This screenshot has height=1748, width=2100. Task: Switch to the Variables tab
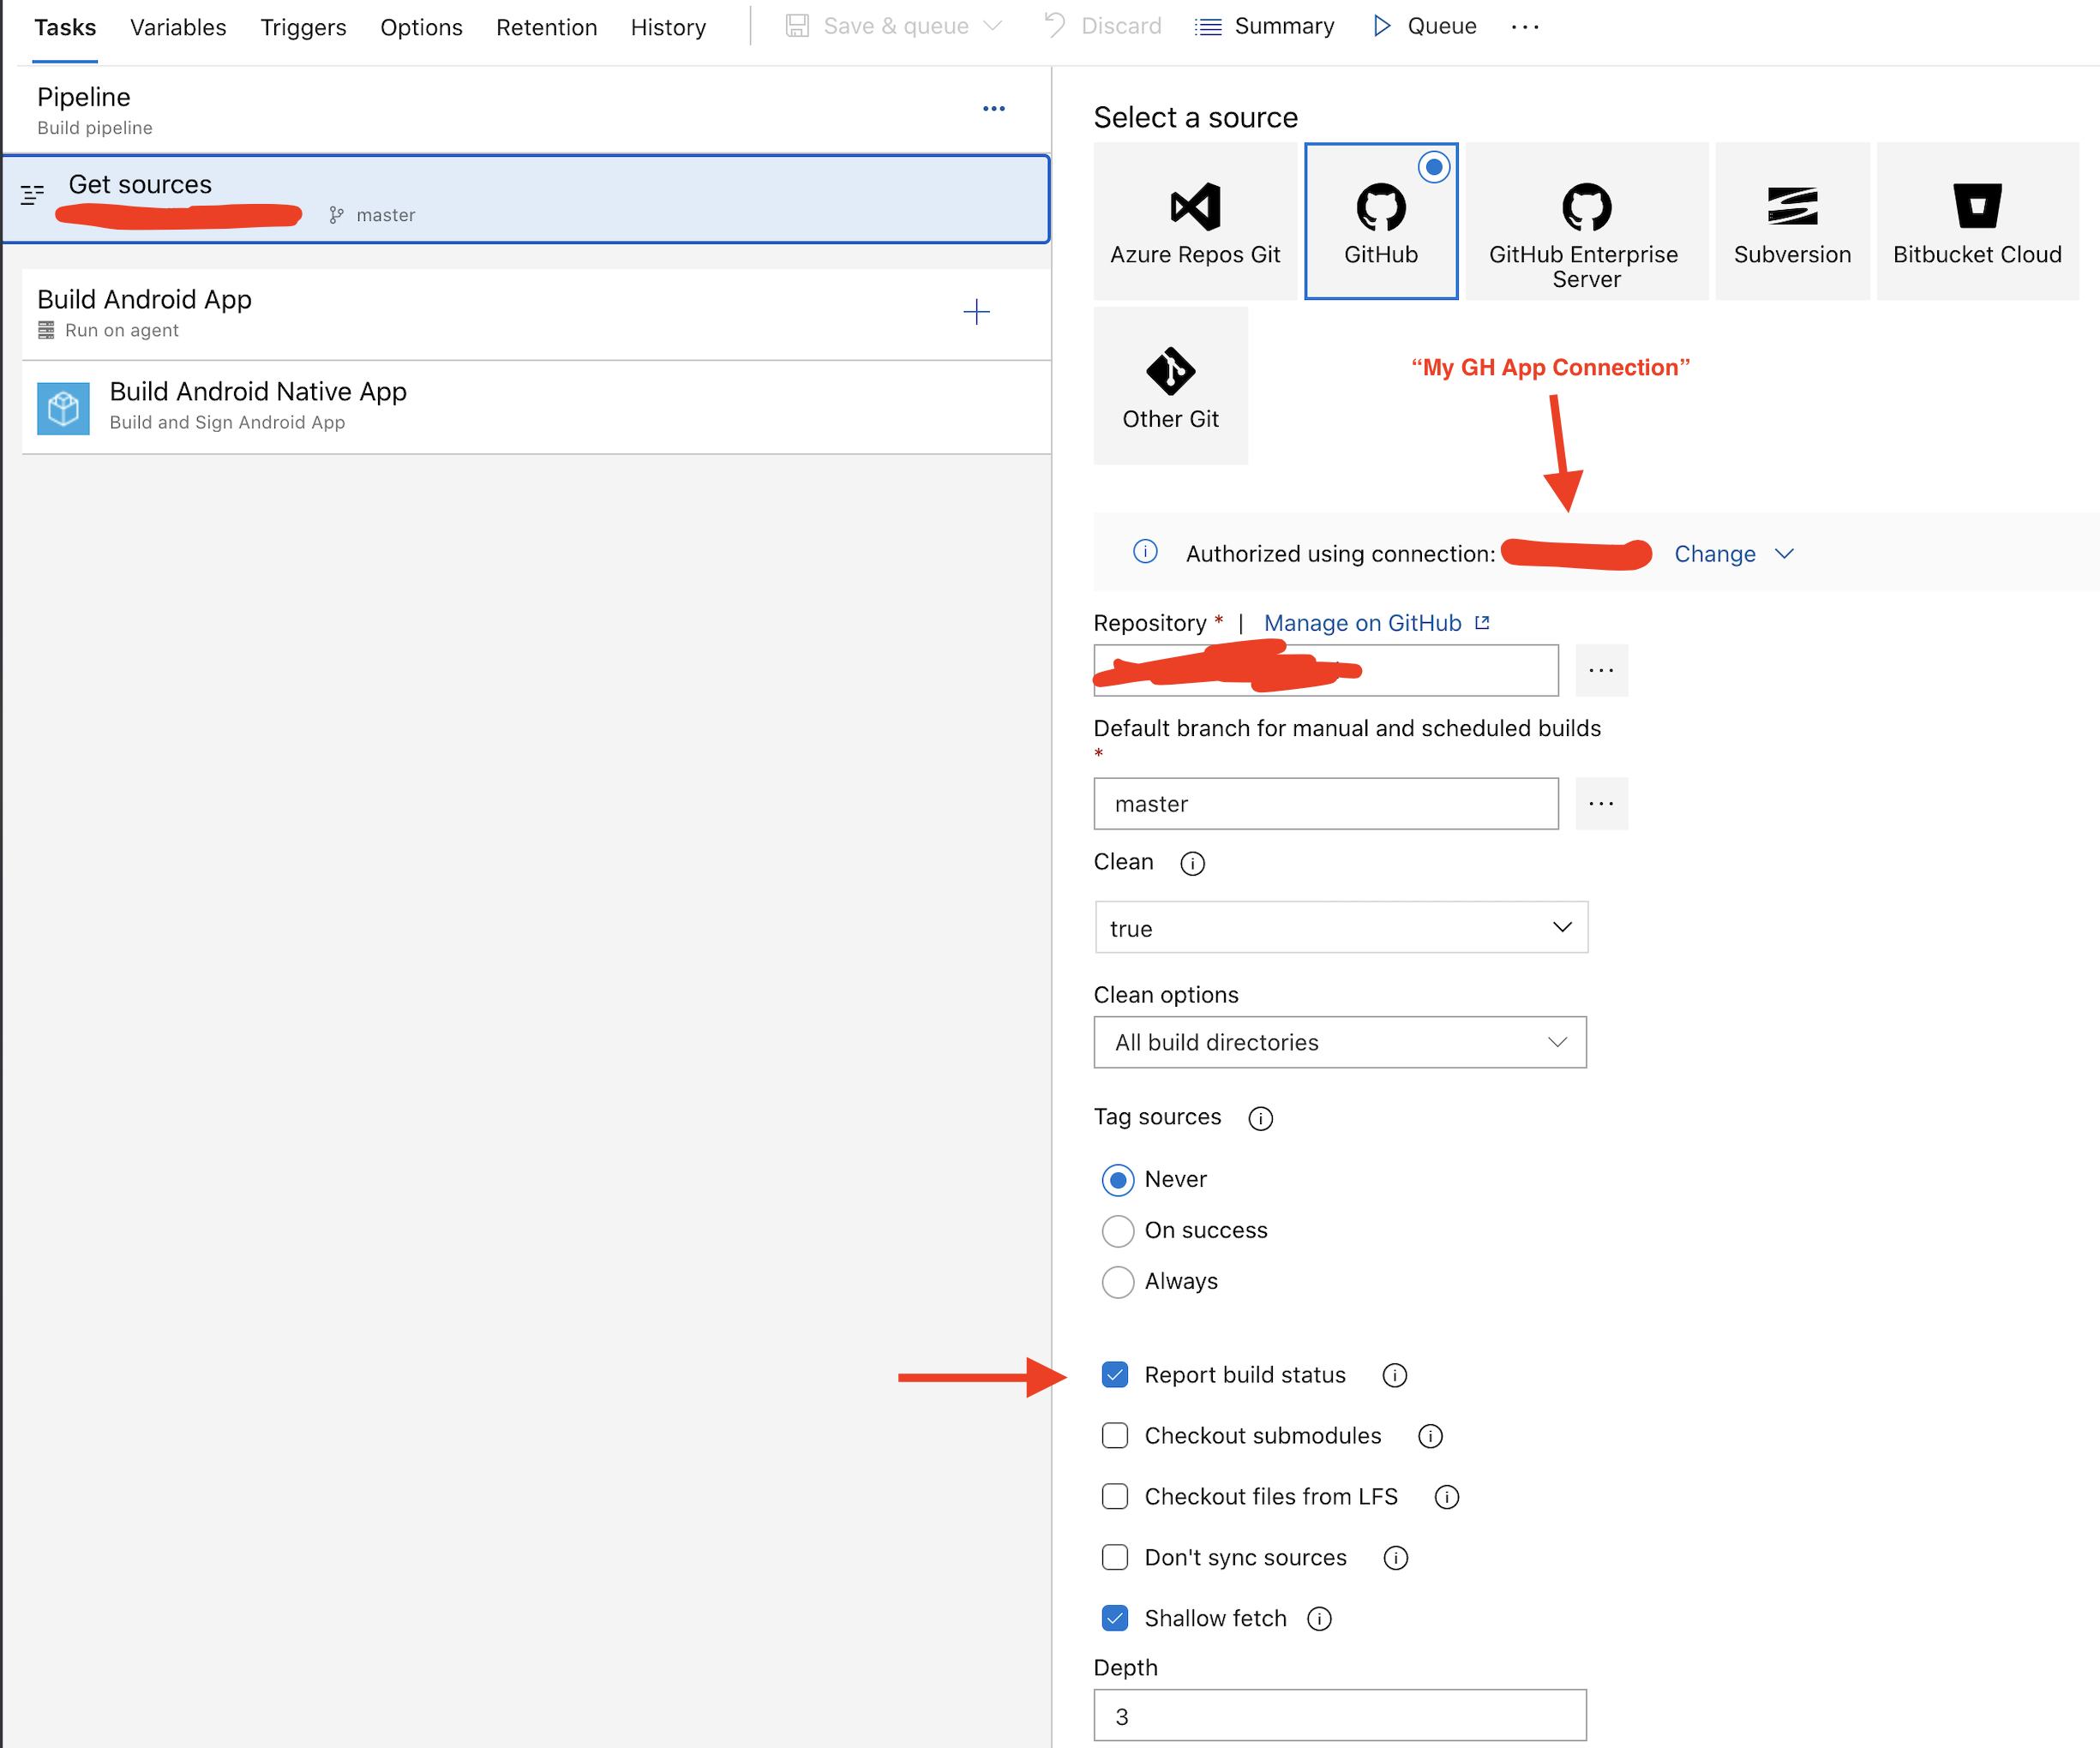[x=178, y=27]
